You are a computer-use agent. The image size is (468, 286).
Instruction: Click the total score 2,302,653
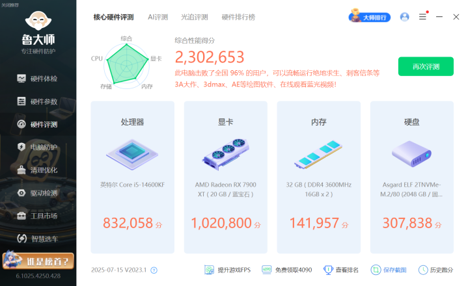pyautogui.click(x=210, y=57)
